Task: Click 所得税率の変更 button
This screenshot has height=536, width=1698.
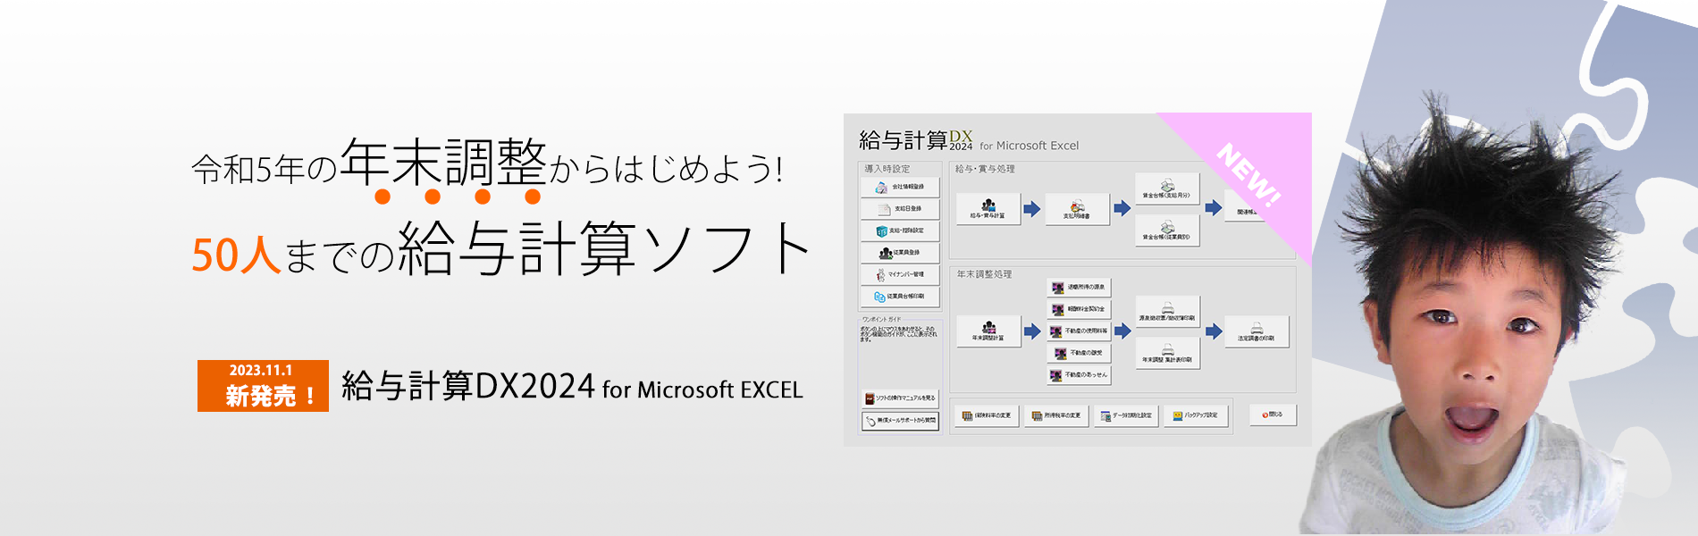Action: pos(1055,415)
